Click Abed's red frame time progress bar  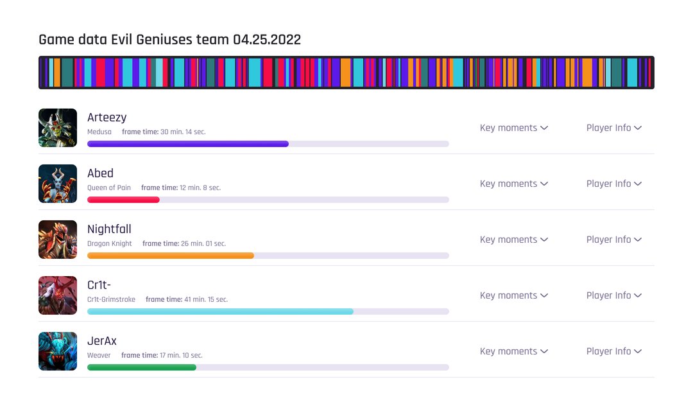[268, 200]
